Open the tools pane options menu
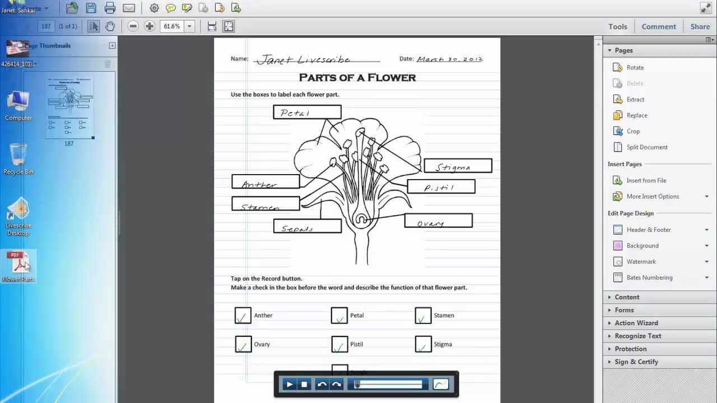The image size is (717, 403). (709, 40)
